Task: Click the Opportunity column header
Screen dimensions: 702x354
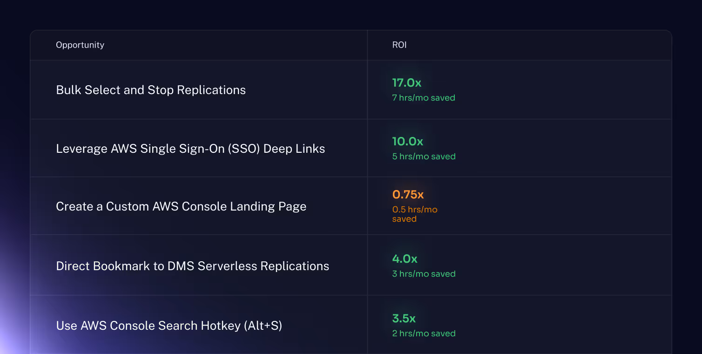Action: point(80,45)
